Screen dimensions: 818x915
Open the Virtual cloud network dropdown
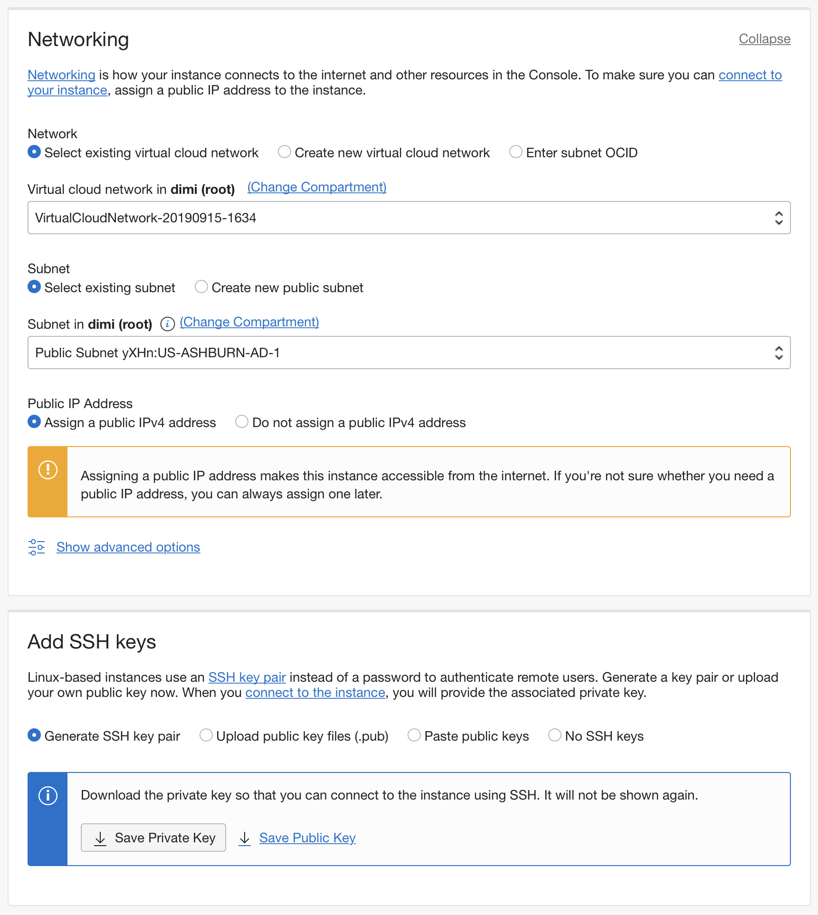(x=409, y=218)
